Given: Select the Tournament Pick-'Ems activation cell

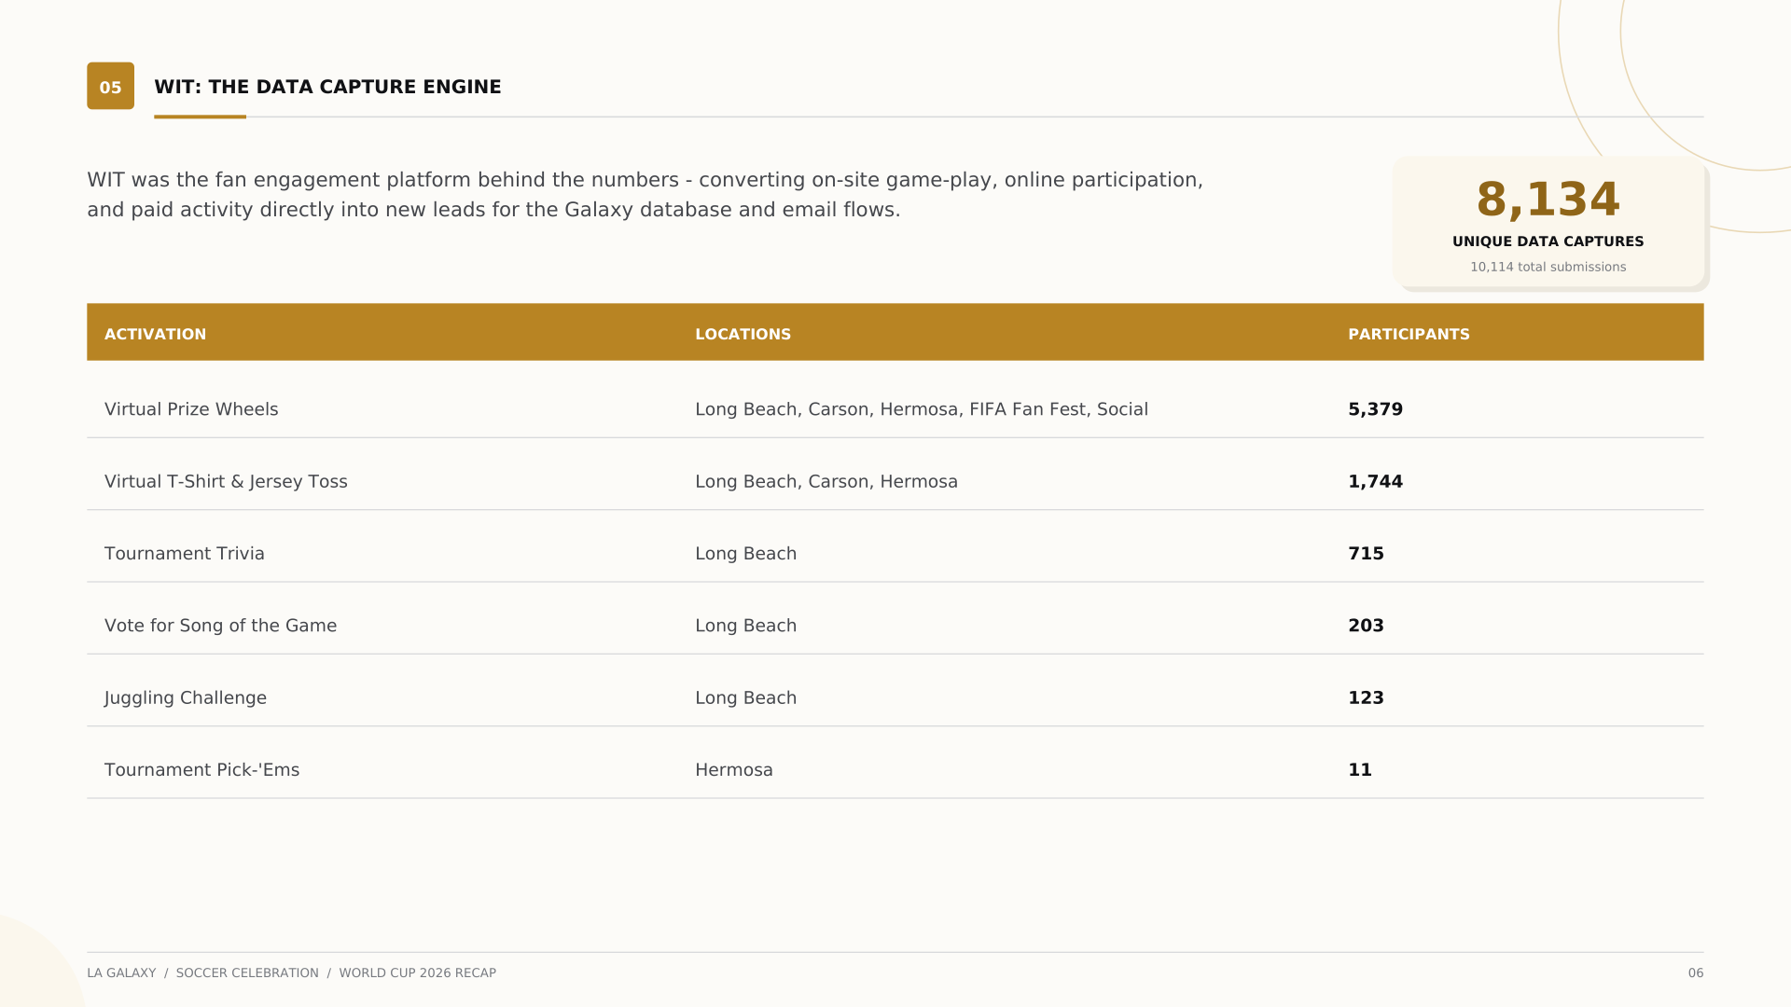Looking at the screenshot, I should pyautogui.click(x=201, y=770).
